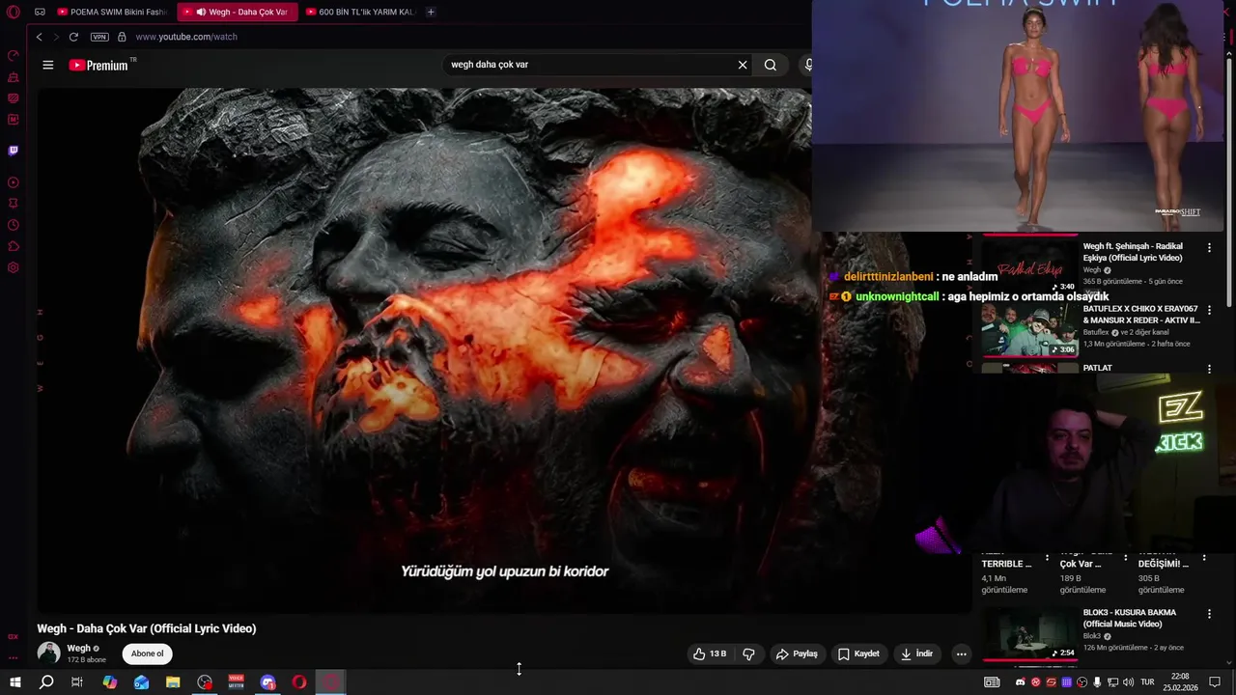This screenshot has height=695, width=1236.
Task: Open options menu for TERRIBLE short
Action: coord(1047,557)
